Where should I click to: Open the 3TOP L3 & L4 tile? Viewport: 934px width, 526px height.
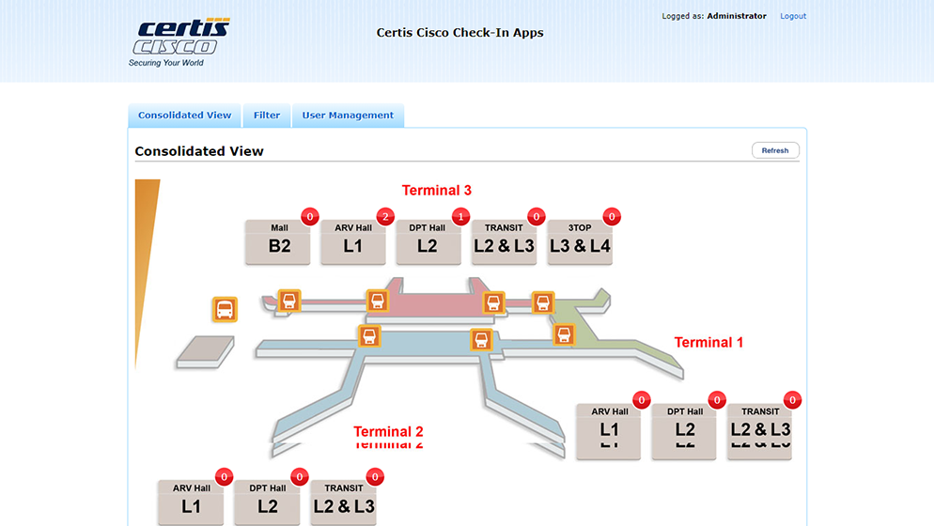(580, 241)
